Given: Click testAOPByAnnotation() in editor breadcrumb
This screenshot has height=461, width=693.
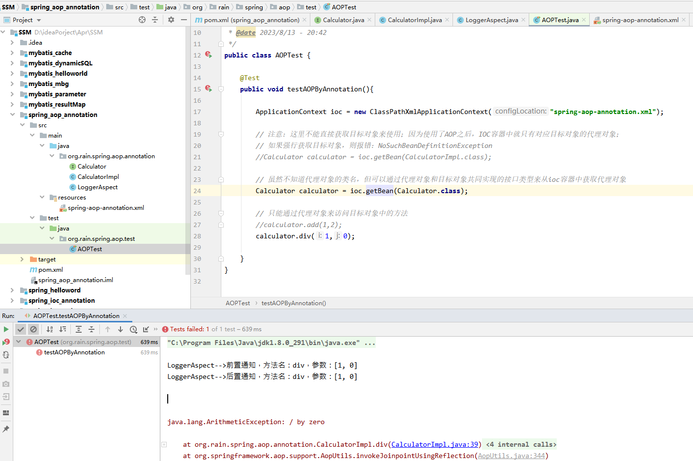Looking at the screenshot, I should (294, 303).
